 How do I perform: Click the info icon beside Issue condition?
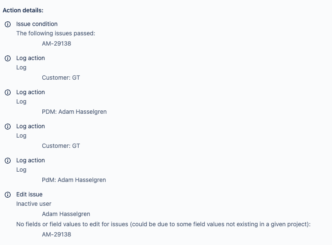[x=8, y=24]
